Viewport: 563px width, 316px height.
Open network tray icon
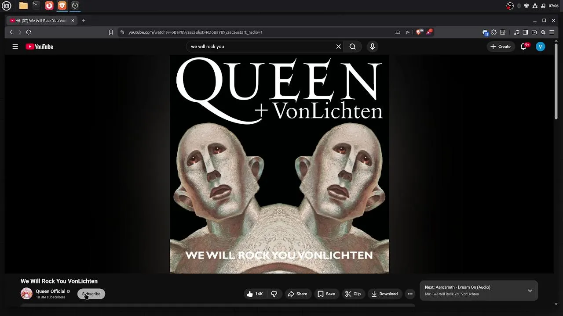pyautogui.click(x=535, y=6)
